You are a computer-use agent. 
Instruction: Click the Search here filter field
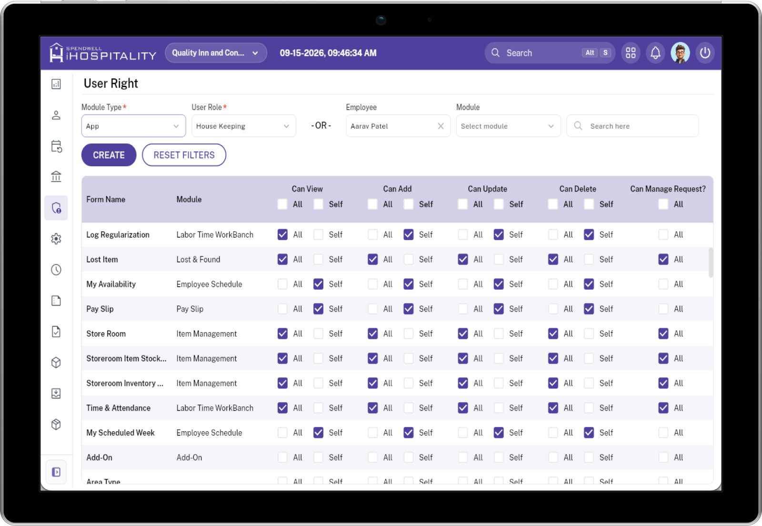632,126
